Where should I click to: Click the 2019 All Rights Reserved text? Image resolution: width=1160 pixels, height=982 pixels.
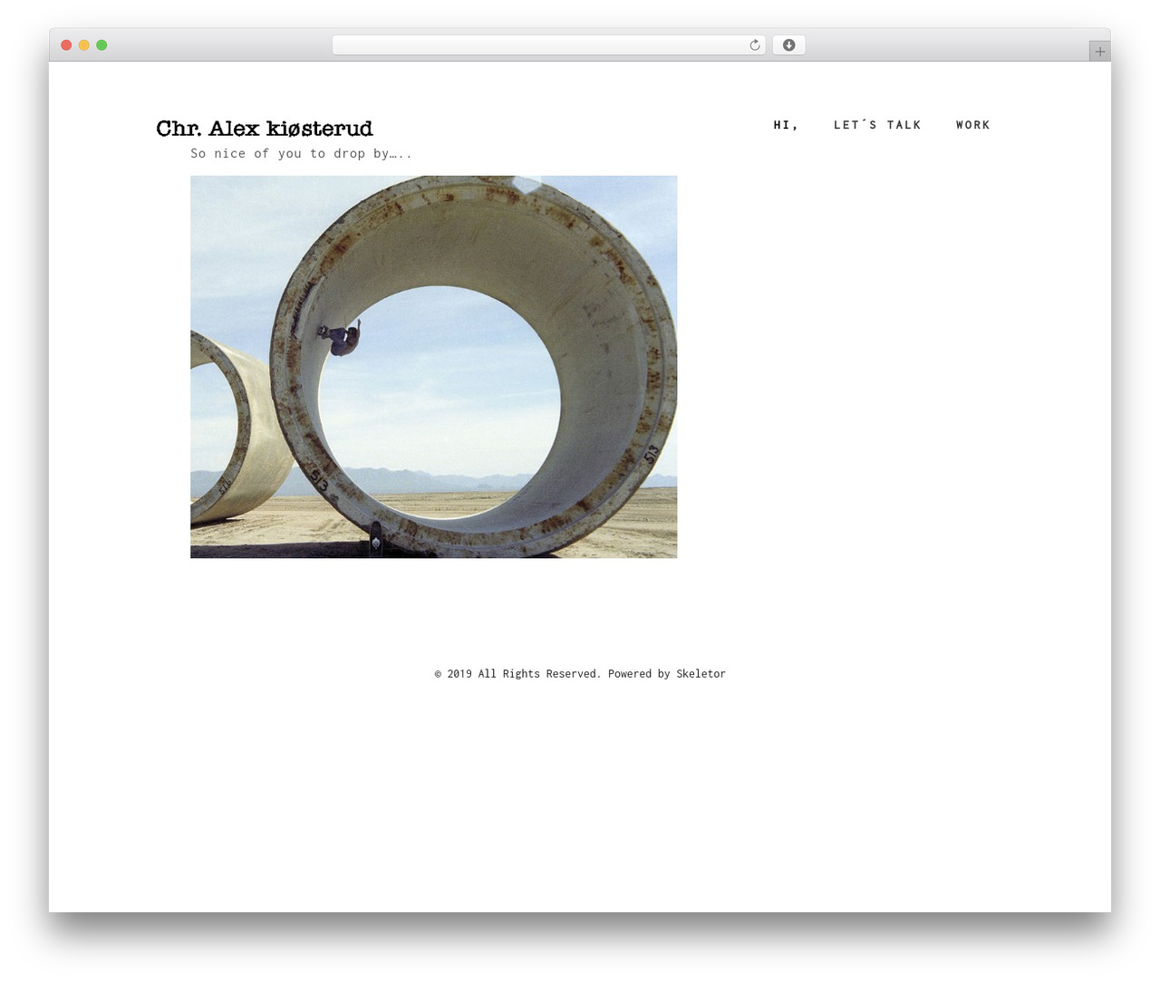pos(517,674)
